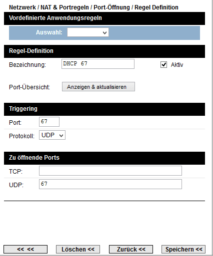
Task: Expand the Protokoll UDP dropdown
Action: pos(52,135)
